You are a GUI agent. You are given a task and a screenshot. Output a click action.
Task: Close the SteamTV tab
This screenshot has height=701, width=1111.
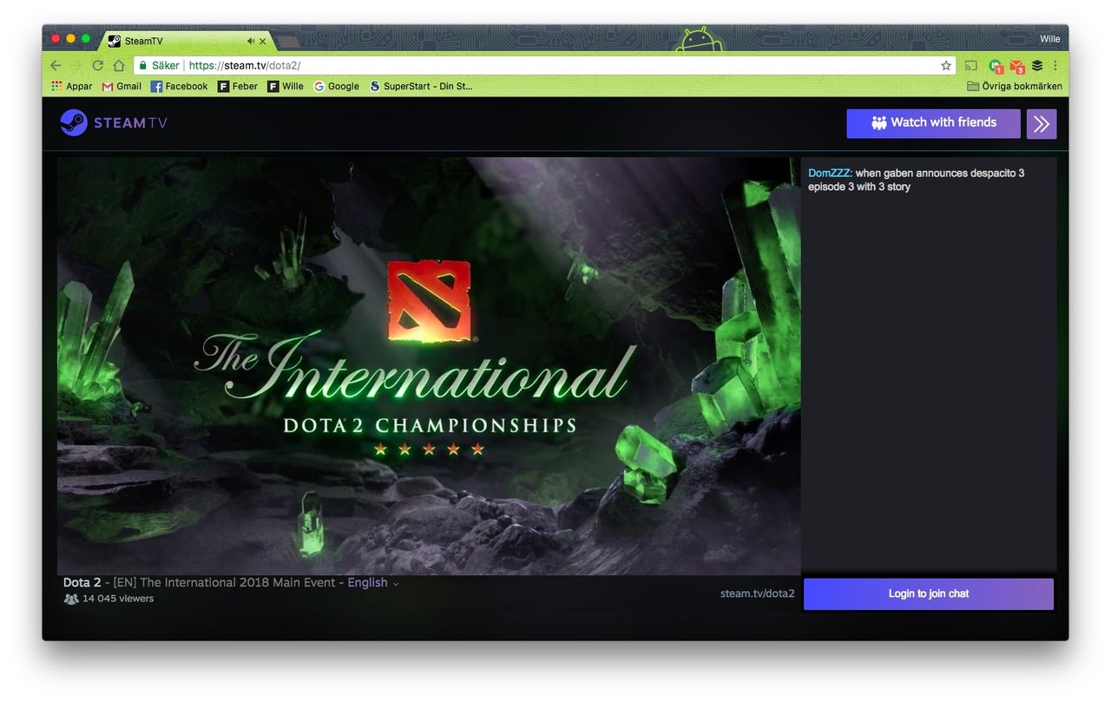pos(263,41)
